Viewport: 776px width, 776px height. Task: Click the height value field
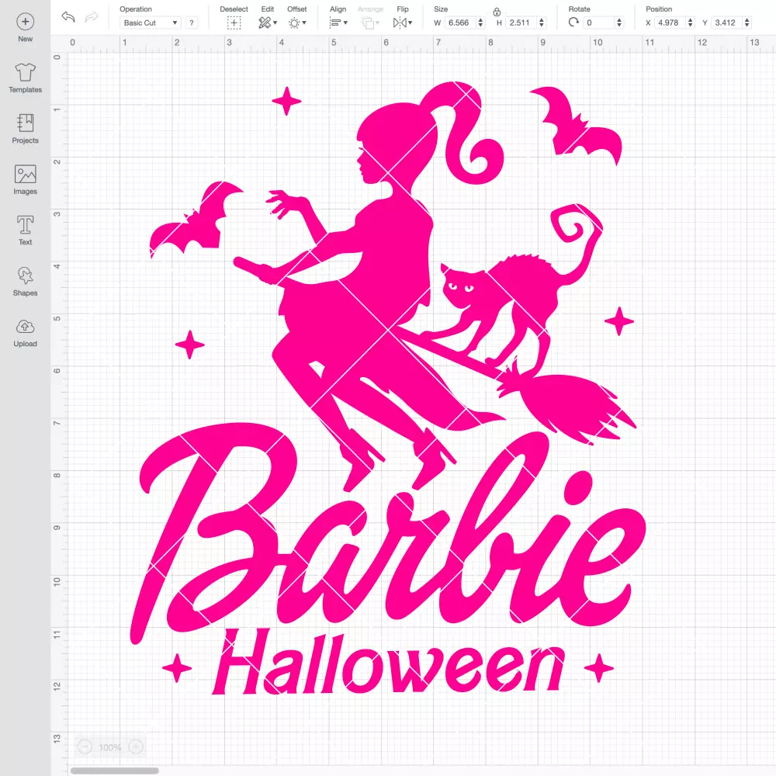[x=521, y=23]
